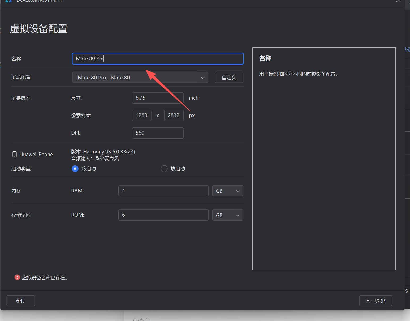Open the ROM unit GB dropdown
This screenshot has width=410, height=321.
(228, 215)
